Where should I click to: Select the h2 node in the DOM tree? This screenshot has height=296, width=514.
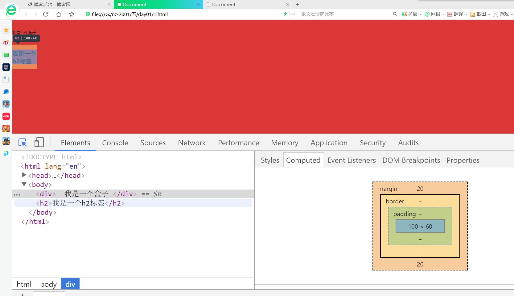(133, 203)
